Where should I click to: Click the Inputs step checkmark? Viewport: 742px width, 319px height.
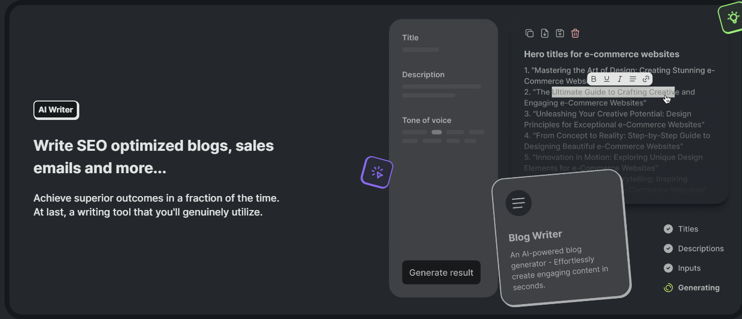(x=668, y=268)
